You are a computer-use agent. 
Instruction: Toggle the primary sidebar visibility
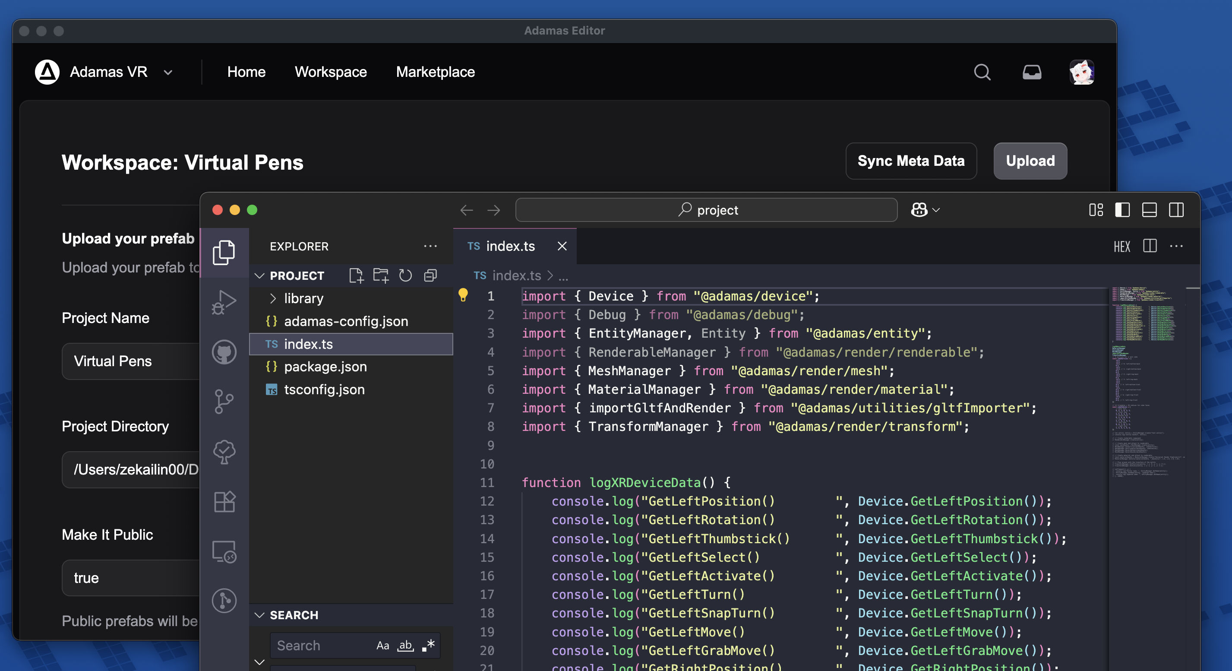point(1122,210)
